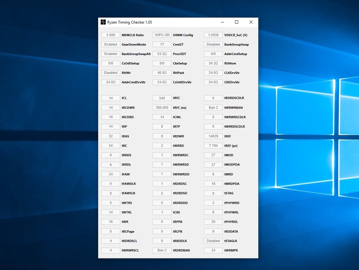Image resolution: width=359 pixels, height=270 pixels.
Task: Click the tRDRDSCDLR value field
Action: pos(213,98)
